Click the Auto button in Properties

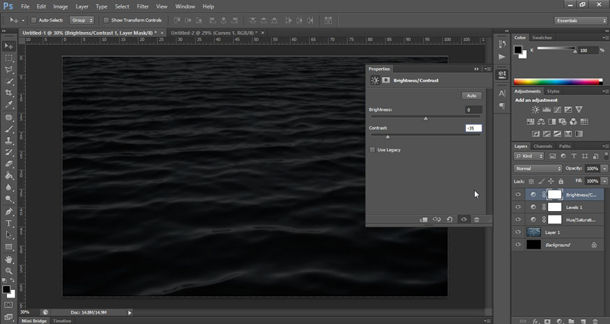point(471,95)
